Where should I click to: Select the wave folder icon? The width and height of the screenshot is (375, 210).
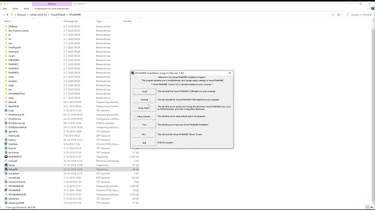point(6,98)
